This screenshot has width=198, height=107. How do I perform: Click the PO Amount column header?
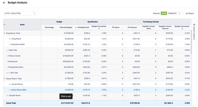tap(132, 27)
